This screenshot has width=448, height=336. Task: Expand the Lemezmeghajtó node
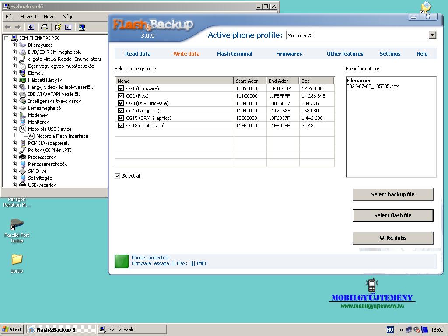[14, 108]
